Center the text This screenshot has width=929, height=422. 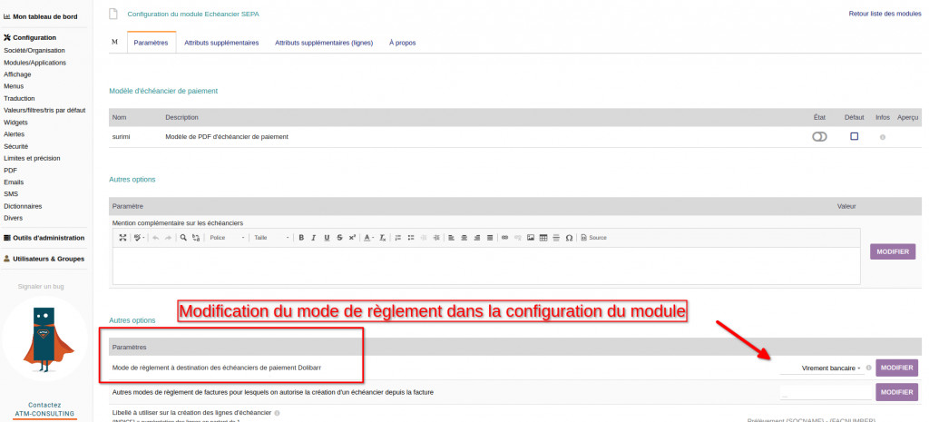(x=464, y=238)
